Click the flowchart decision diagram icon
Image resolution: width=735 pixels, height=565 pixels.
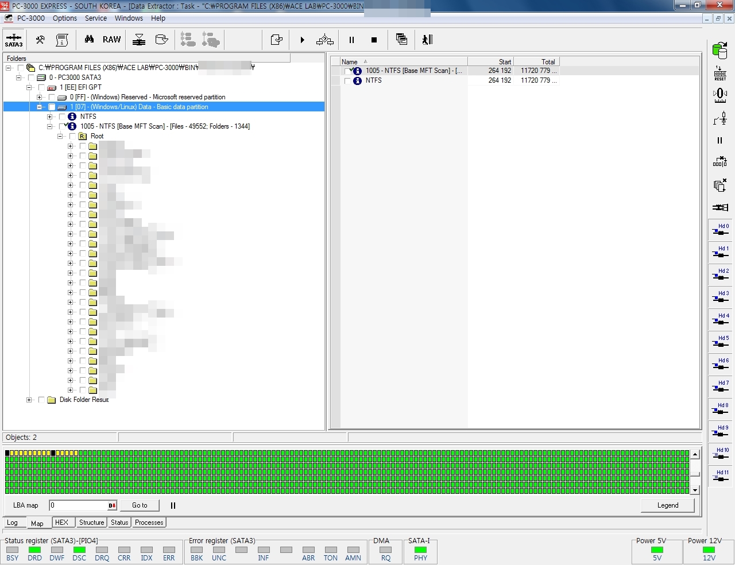tap(325, 40)
